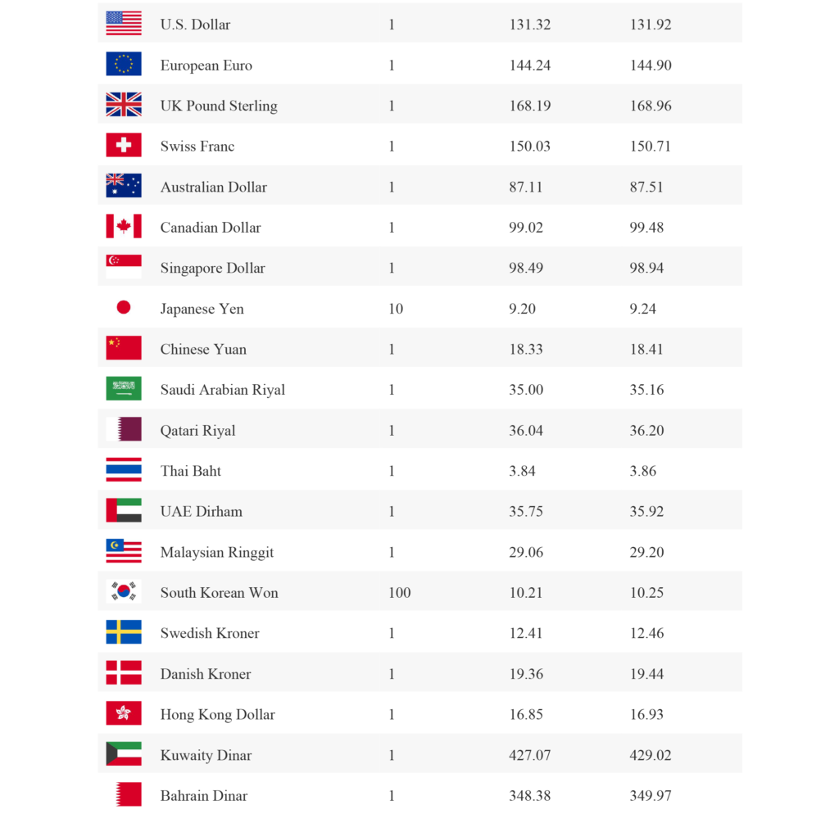Select the South Korean flag icon

click(x=124, y=591)
